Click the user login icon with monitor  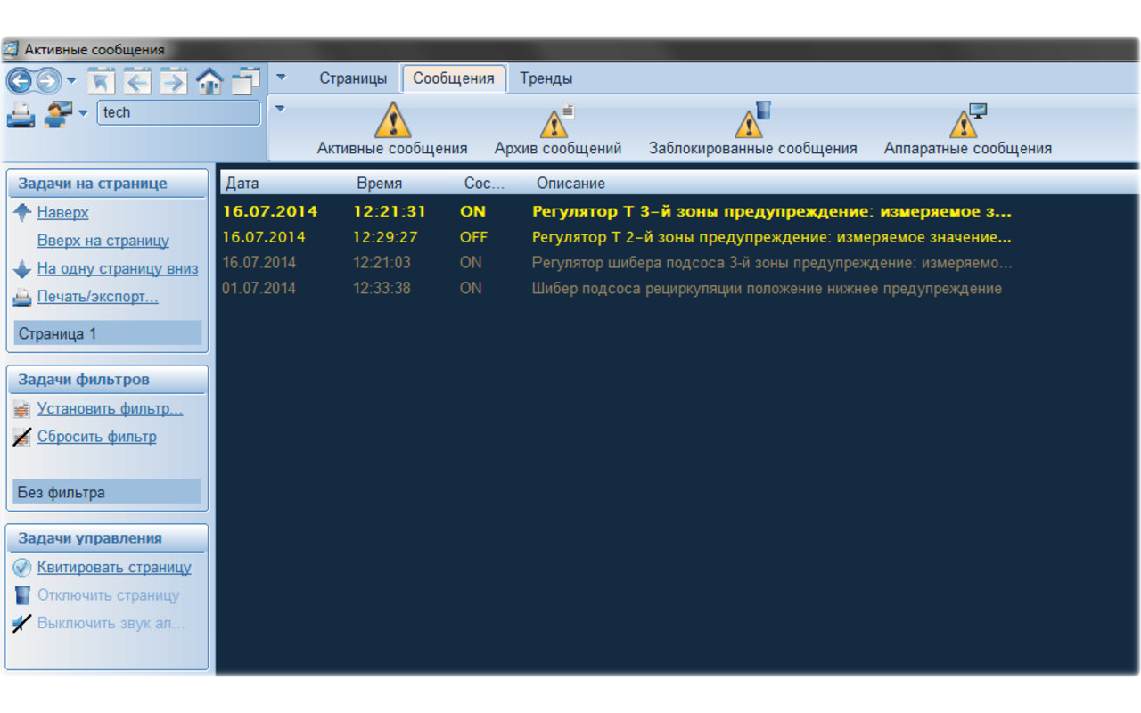pyautogui.click(x=59, y=114)
